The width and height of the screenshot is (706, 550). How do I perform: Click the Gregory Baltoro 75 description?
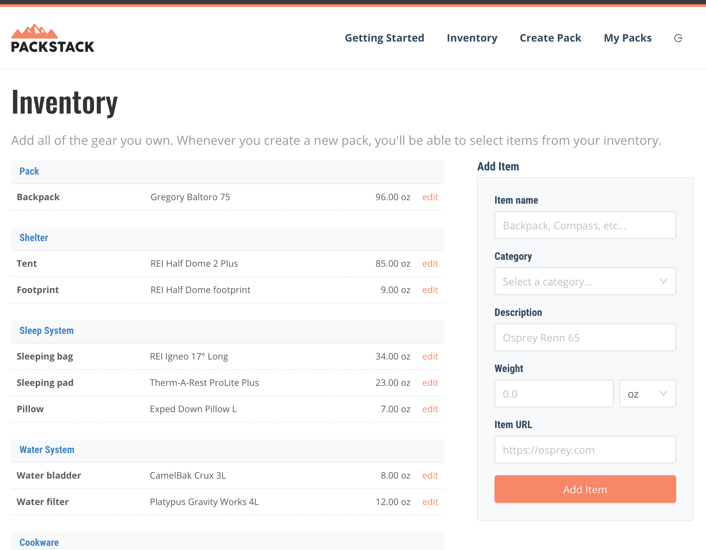[190, 197]
